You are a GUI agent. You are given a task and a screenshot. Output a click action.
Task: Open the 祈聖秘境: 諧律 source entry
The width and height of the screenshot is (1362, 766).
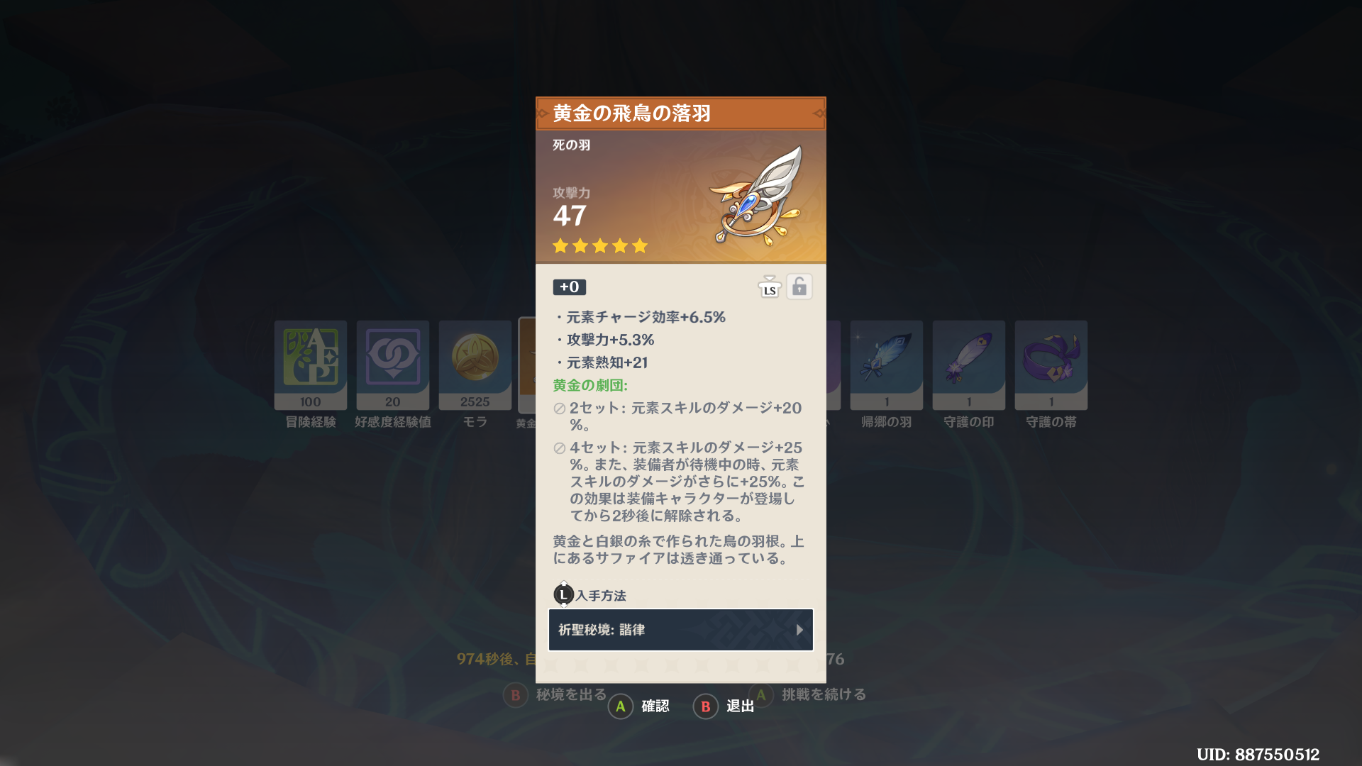[x=681, y=630]
